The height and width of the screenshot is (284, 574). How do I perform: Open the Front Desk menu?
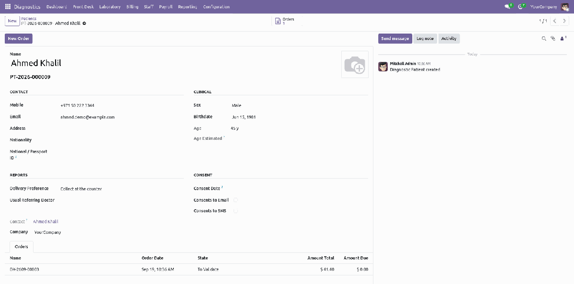tap(83, 7)
